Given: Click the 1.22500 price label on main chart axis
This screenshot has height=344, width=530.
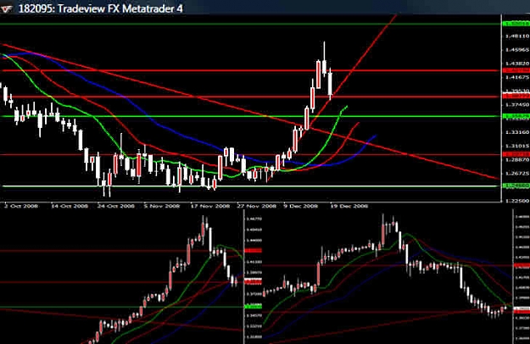Looking at the screenshot, I should 517,201.
